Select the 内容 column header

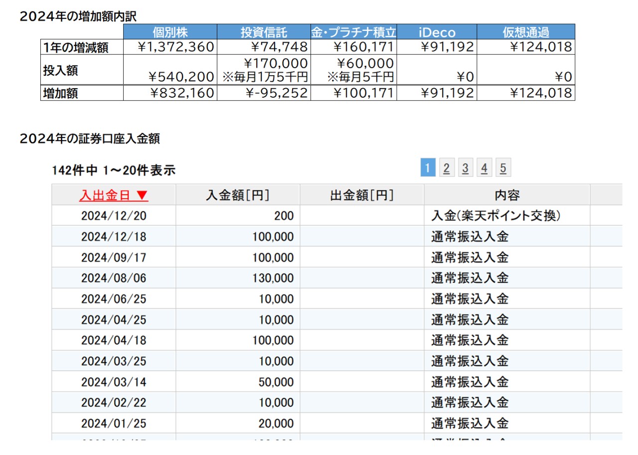coord(507,195)
